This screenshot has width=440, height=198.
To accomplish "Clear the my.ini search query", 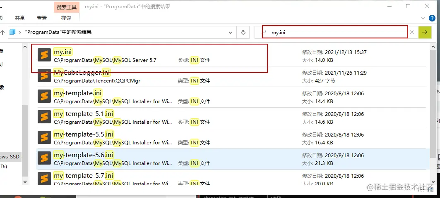I will coord(412,33).
